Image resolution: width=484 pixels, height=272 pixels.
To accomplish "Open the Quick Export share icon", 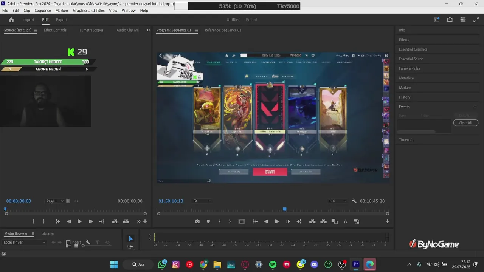I will pos(450,20).
